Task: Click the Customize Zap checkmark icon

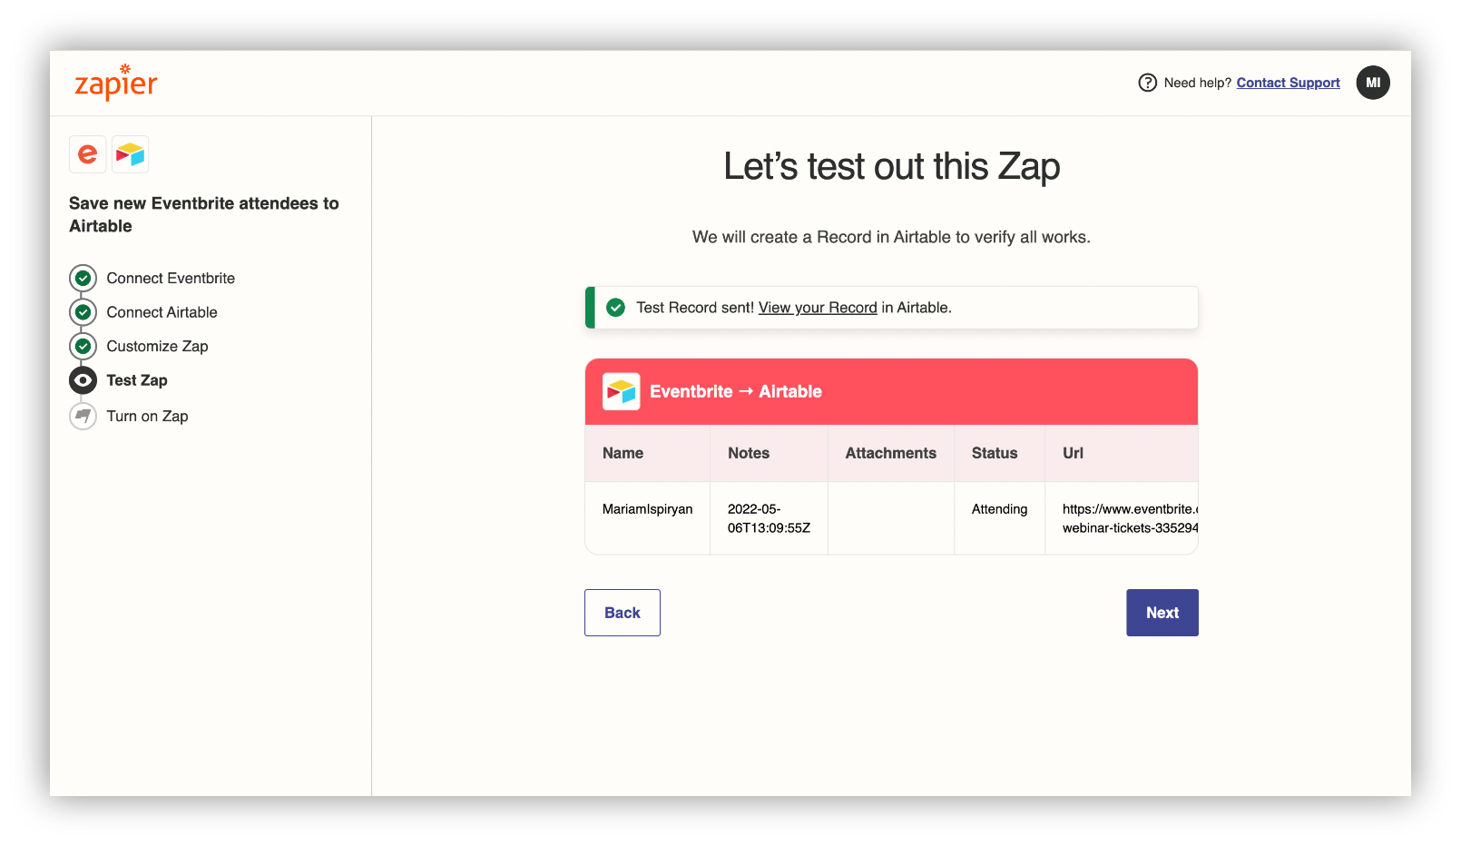Action: click(83, 346)
